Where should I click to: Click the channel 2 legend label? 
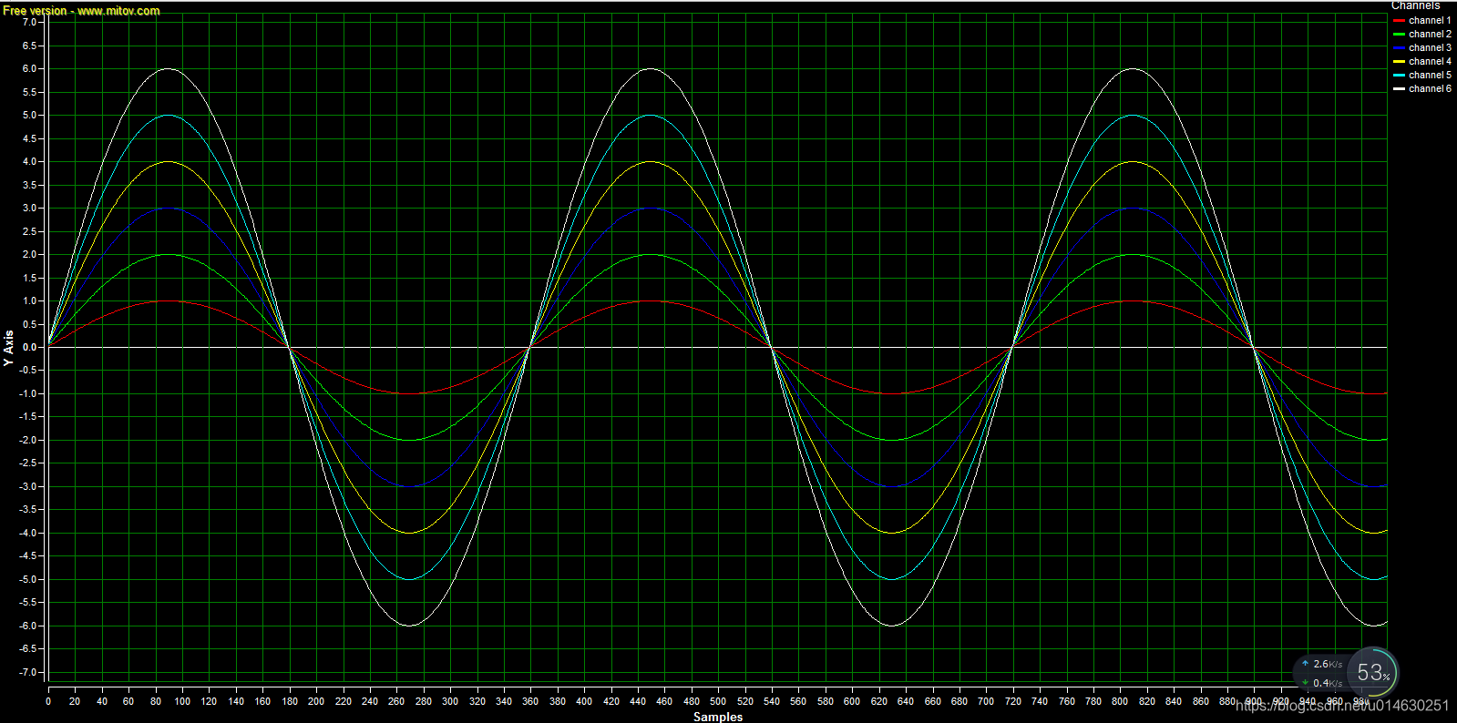(x=1430, y=34)
